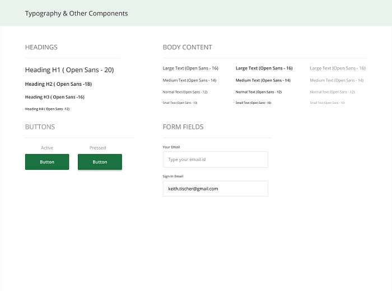The height and width of the screenshot is (291, 392).
Task: Click the BODY CONTENT section title
Action: (x=187, y=47)
